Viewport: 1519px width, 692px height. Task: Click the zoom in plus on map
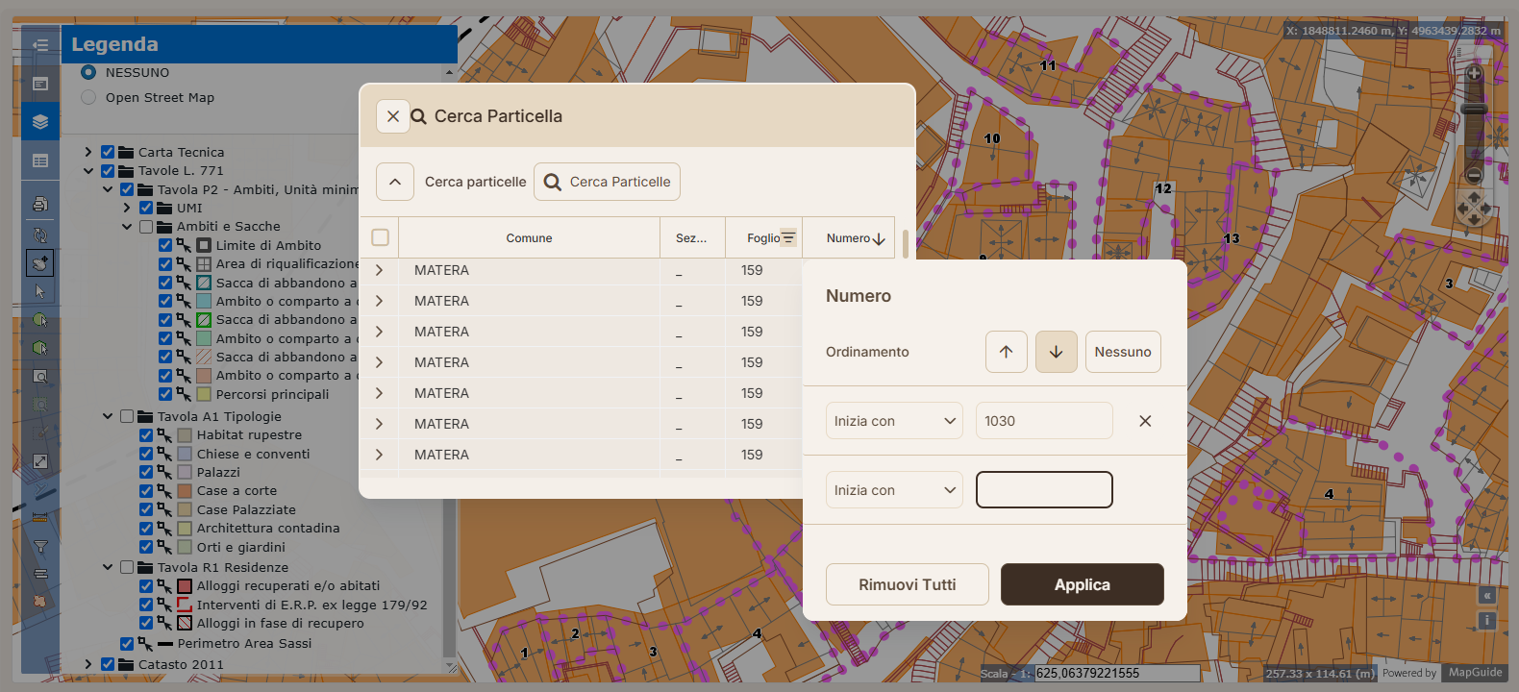point(1474,73)
